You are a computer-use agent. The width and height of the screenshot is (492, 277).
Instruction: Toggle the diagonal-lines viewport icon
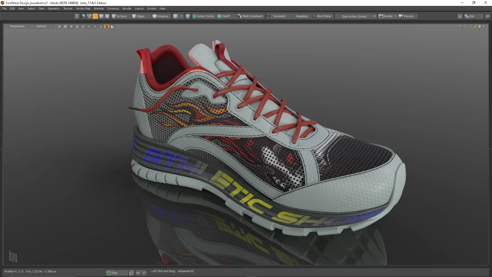(x=77, y=26)
